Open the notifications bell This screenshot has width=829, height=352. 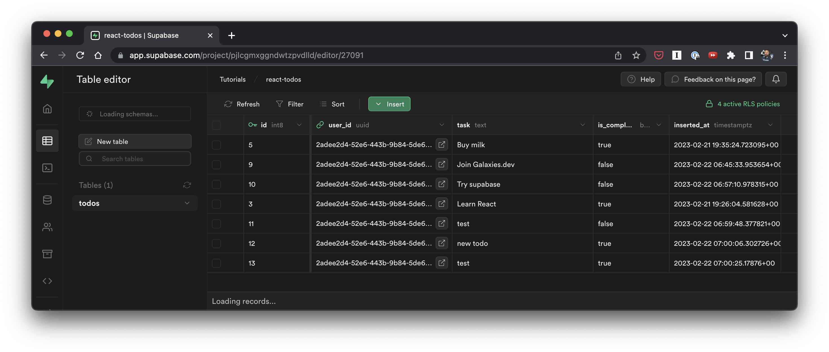(x=775, y=79)
